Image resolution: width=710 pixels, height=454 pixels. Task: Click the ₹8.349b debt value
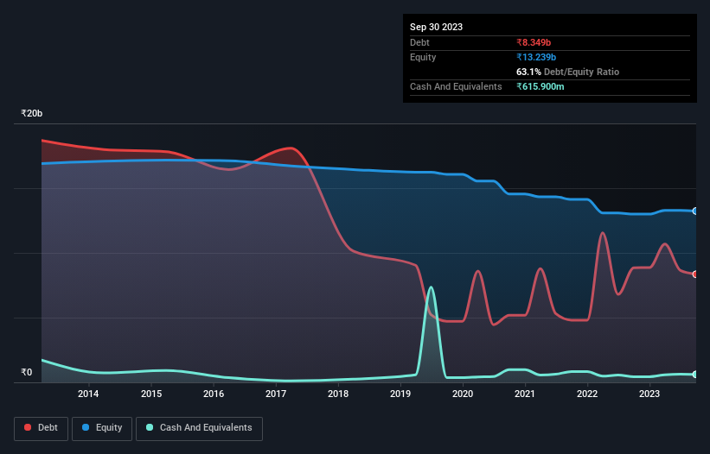534,42
